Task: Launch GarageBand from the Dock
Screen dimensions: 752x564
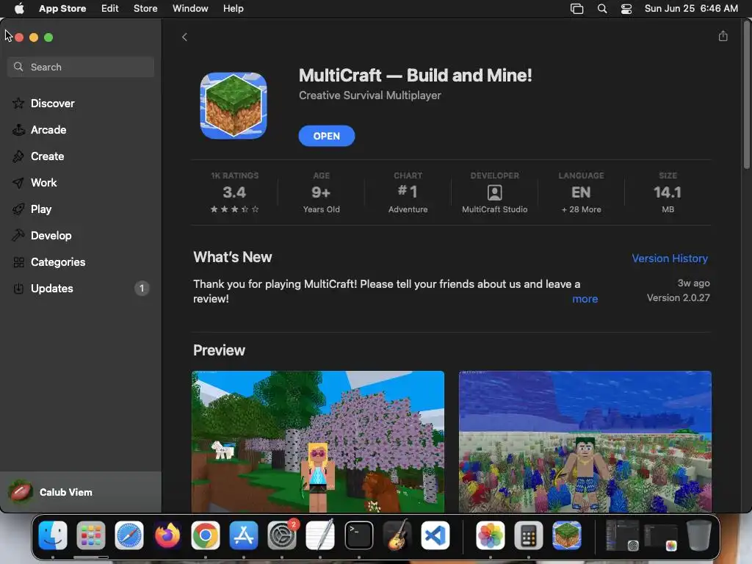Action: pyautogui.click(x=397, y=535)
